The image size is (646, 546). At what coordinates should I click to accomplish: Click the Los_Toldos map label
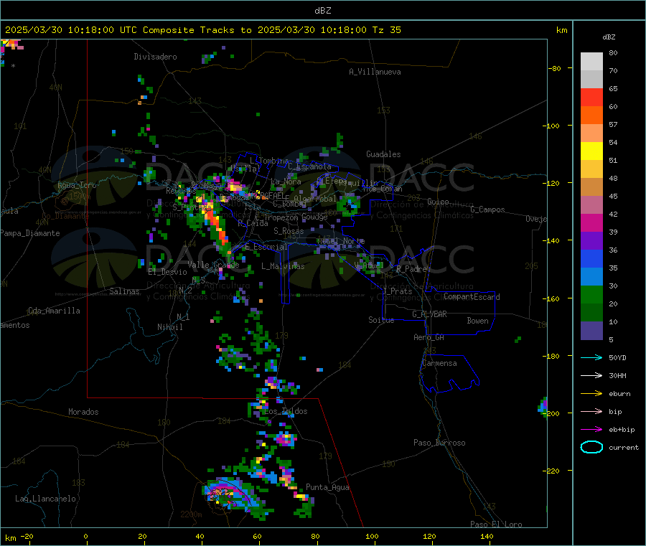pos(286,411)
